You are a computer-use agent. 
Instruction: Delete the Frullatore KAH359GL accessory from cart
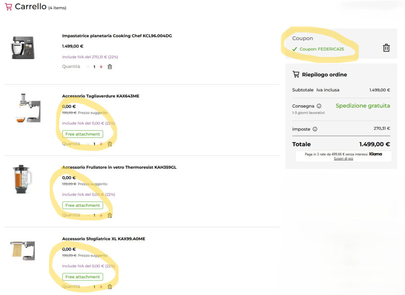click(110, 215)
